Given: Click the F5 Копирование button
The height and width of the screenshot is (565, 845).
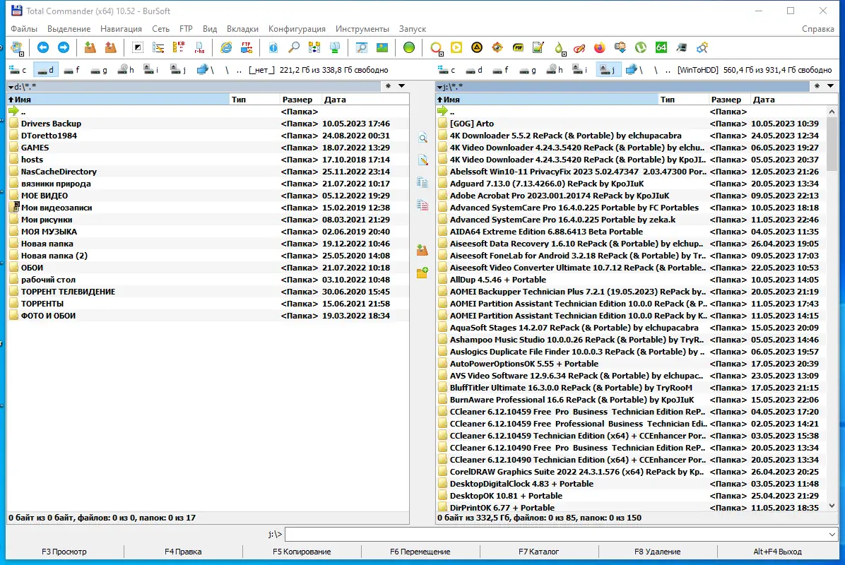Looking at the screenshot, I should (302, 552).
